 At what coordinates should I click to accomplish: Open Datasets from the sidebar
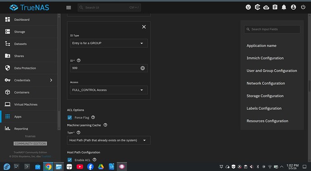[x=29, y=44]
